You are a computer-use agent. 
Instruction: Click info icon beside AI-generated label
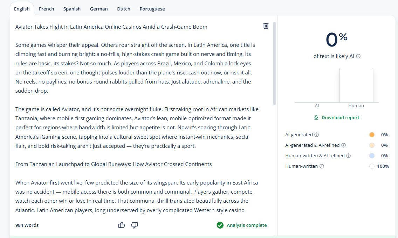pos(316,135)
